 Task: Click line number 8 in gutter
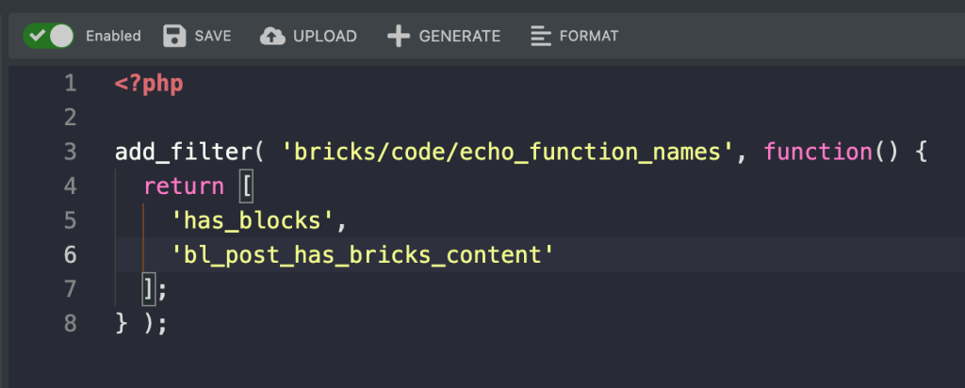point(71,323)
